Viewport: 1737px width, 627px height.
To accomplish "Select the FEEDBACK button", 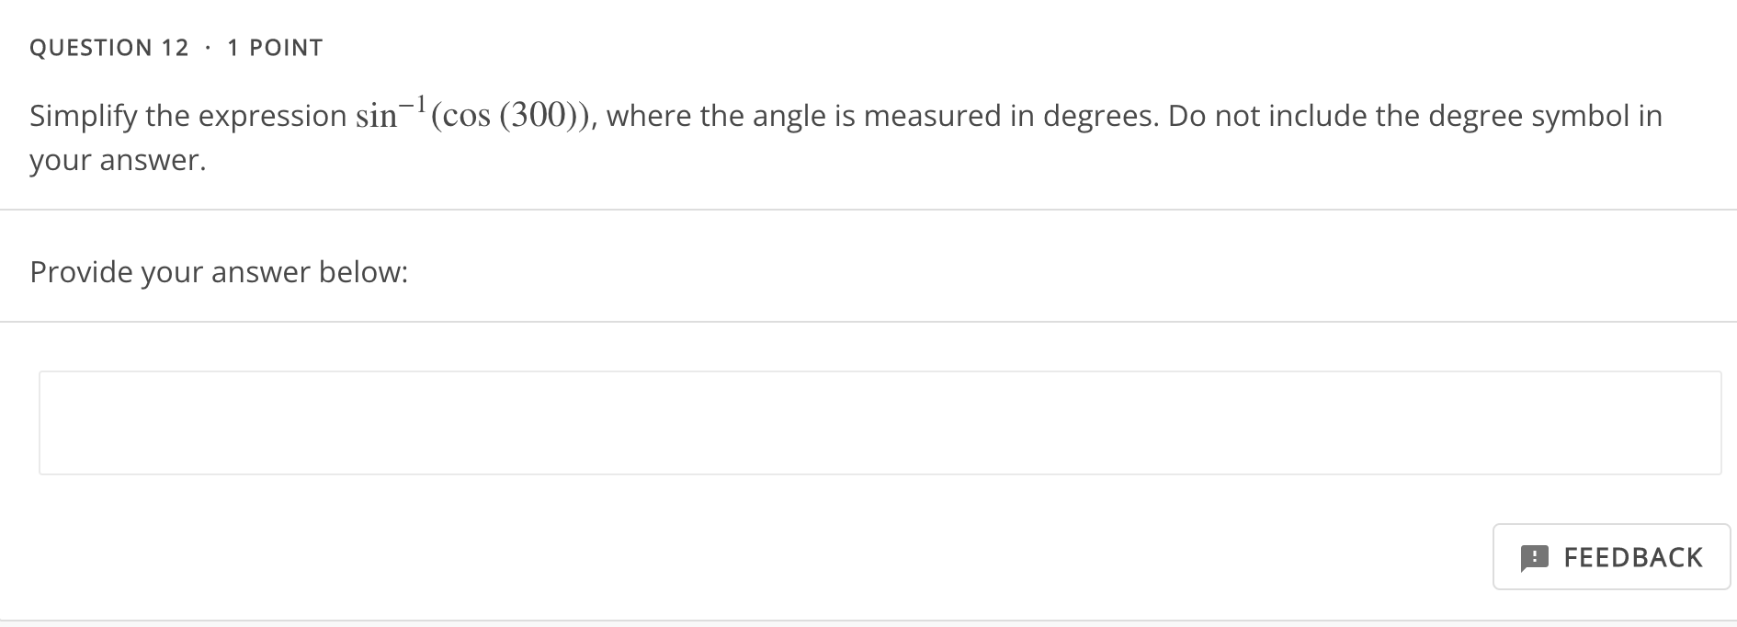I will click(x=1610, y=557).
